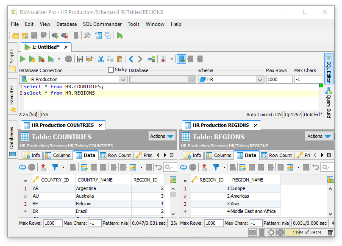Export REGIONS grid using the red up-arrow icon
Viewport: 342px width, 246px height.
204,167
